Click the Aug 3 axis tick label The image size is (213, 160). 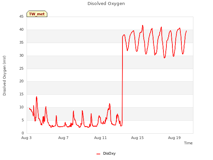coord(26,138)
